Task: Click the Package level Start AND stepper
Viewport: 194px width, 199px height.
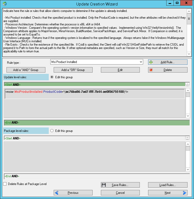Action: coord(188,138)
